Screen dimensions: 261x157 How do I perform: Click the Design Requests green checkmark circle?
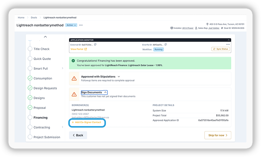point(30,88)
